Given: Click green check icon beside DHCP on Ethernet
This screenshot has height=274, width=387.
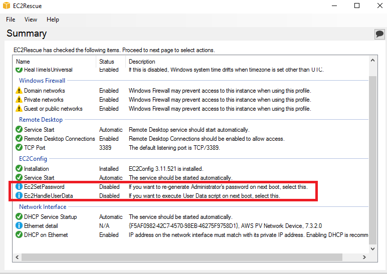Looking at the screenshot, I should tap(19, 235).
